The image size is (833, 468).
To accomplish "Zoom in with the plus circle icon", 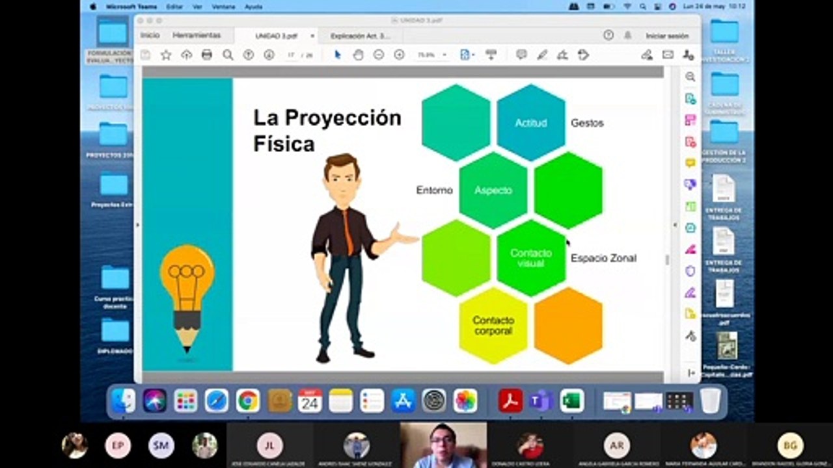I will 399,55.
